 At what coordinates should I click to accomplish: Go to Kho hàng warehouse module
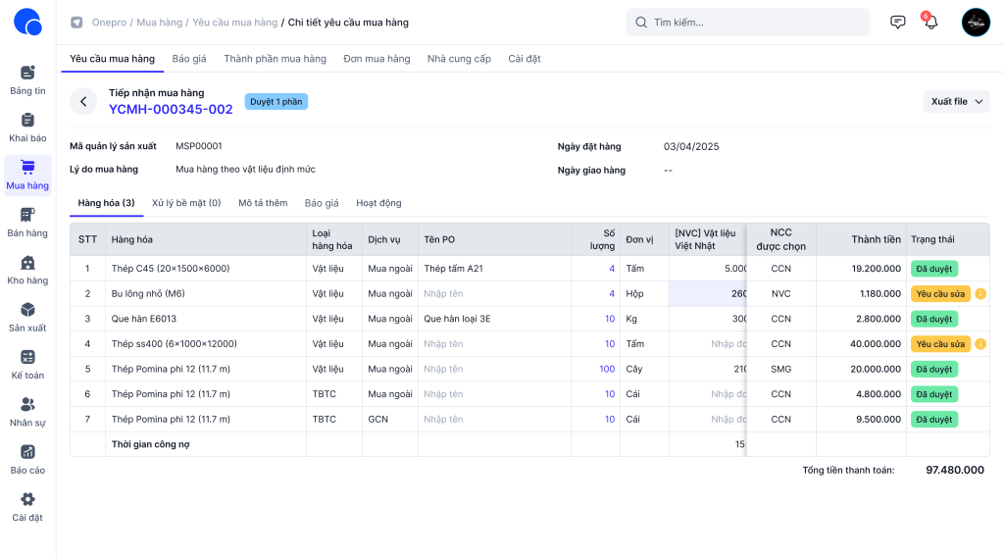27,263
